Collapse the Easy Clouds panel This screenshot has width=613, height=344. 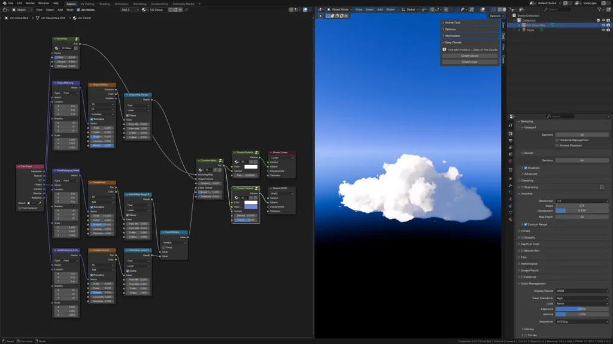470,42
